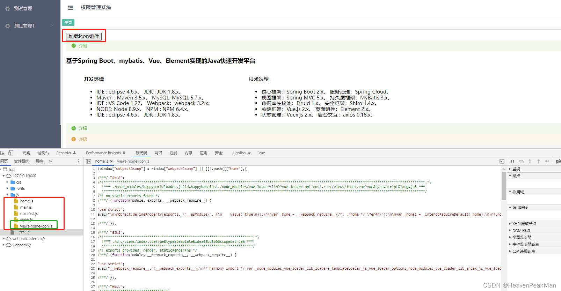Expand the XHR/提取断点 section
This screenshot has width=561, height=291.
(x=510, y=224)
